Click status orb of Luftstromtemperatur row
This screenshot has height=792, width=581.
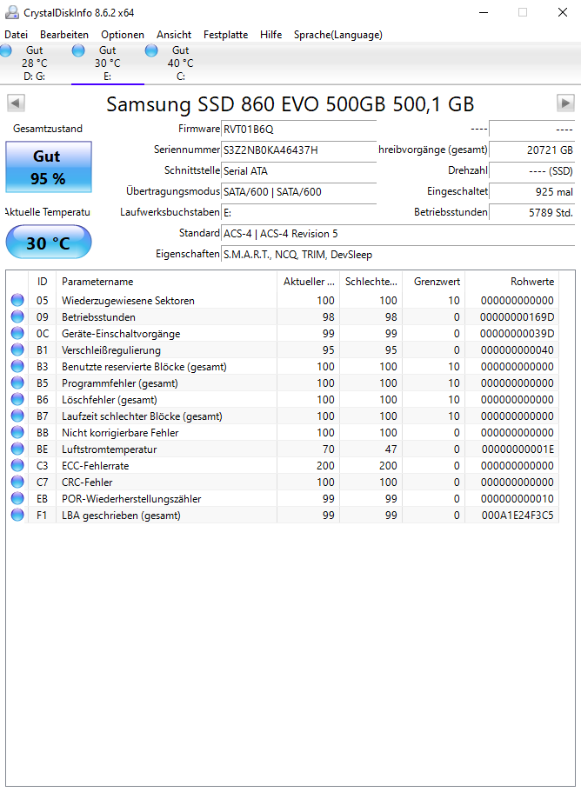pyautogui.click(x=17, y=449)
